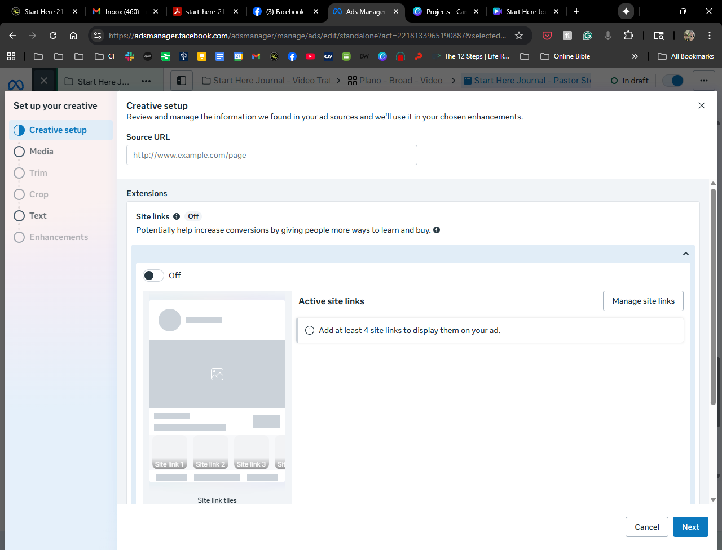Viewport: 722px width, 550px height.
Task: Select the Media step
Action: pyautogui.click(x=41, y=152)
